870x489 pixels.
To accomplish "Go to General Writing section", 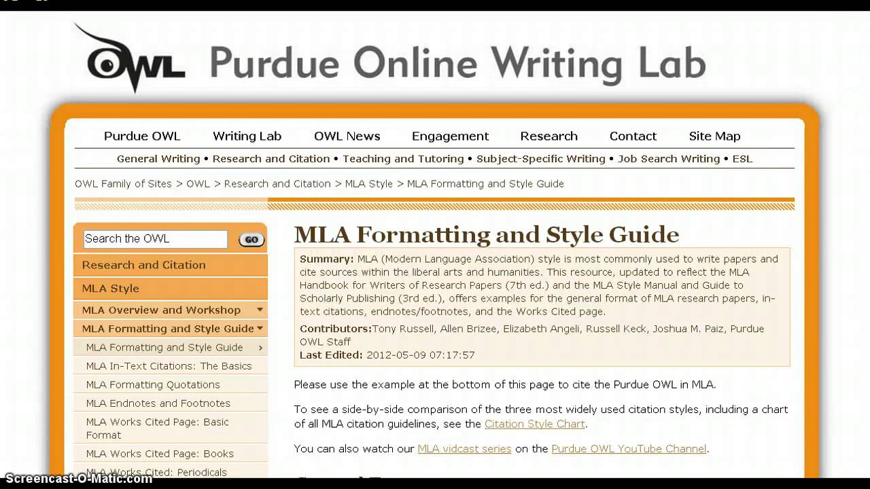I will 158,159.
